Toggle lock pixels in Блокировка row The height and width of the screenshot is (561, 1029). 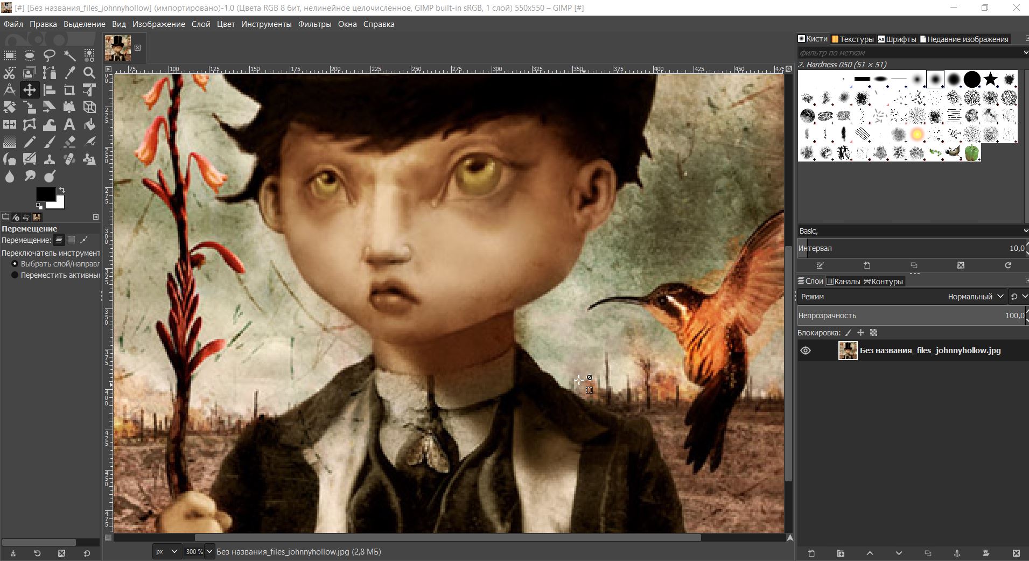click(x=848, y=333)
